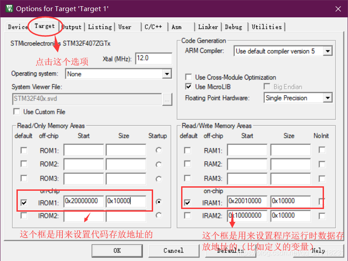The height and width of the screenshot is (261, 348).
Task: Close the Options for Target dialog
Action: [x=338, y=9]
